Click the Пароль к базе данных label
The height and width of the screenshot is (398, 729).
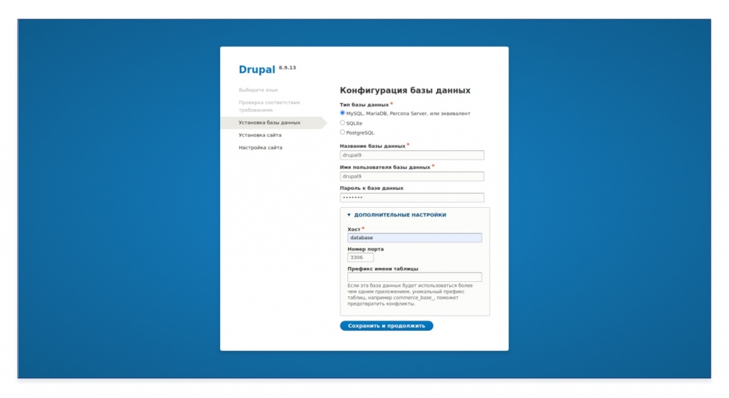(372, 188)
